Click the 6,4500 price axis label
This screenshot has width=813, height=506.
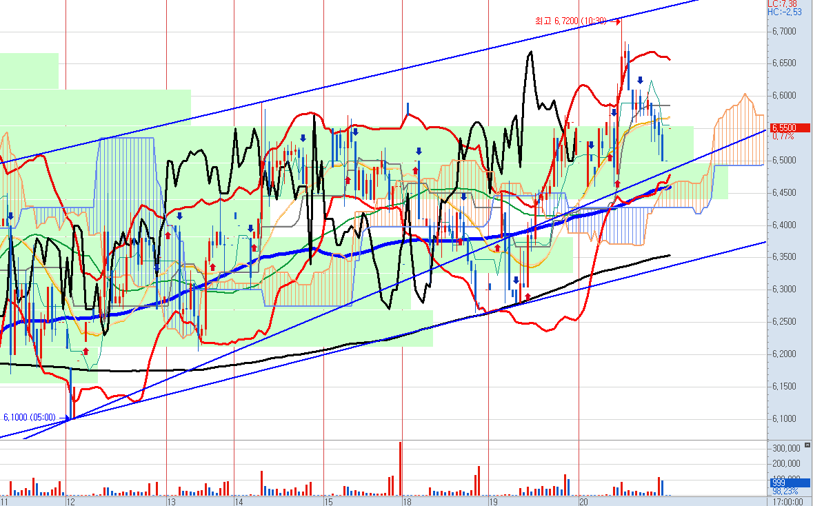pyautogui.click(x=784, y=192)
